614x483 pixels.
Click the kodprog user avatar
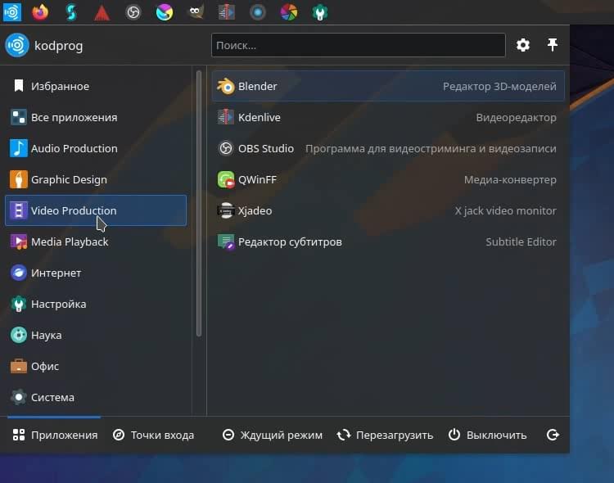click(x=17, y=46)
